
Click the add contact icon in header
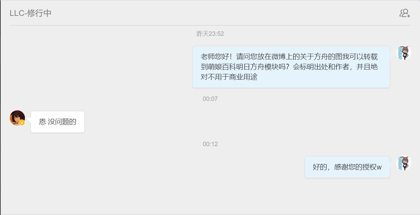pyautogui.click(x=404, y=13)
